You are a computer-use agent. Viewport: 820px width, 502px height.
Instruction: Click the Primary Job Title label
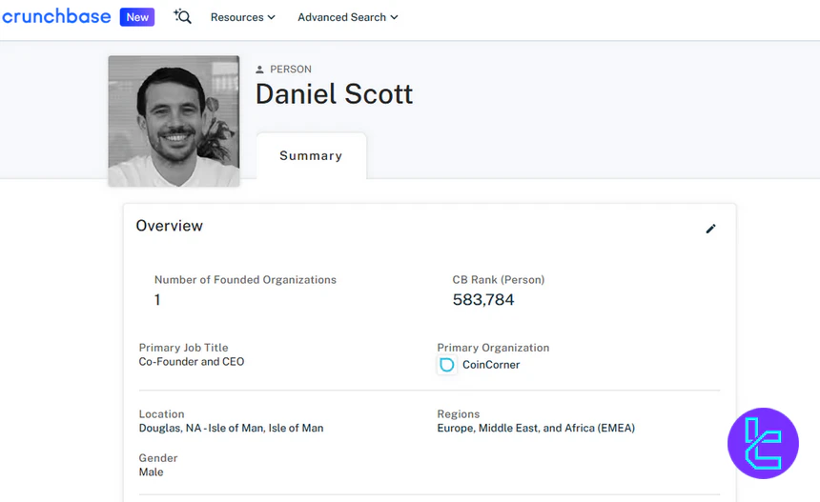tap(184, 348)
